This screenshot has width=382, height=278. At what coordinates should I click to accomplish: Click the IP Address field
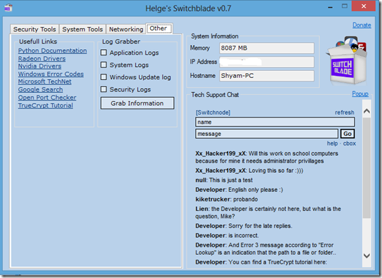pos(267,62)
